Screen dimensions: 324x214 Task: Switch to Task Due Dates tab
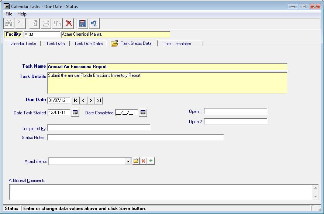point(89,44)
